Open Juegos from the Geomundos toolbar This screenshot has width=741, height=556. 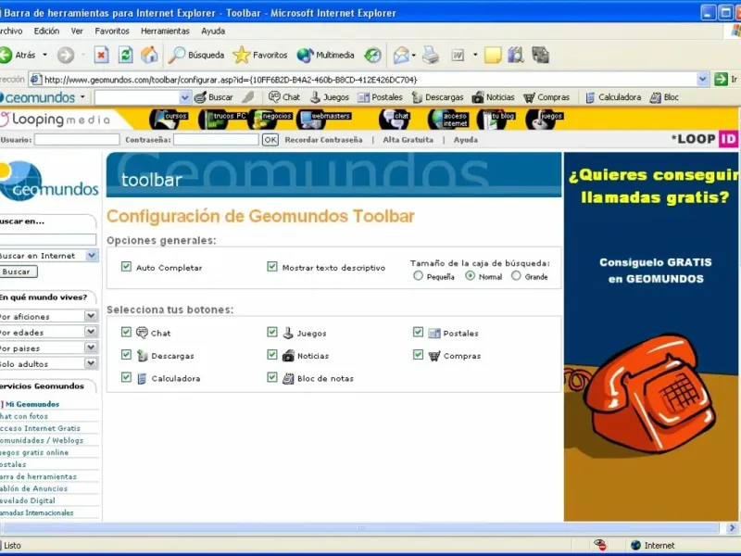pos(330,97)
